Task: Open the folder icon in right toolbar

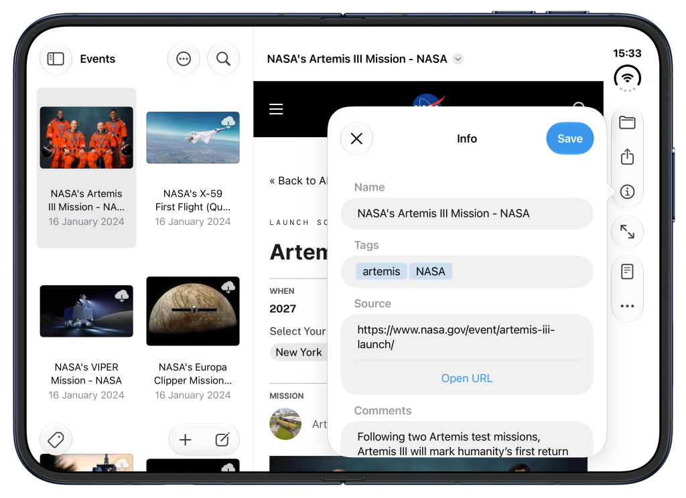Action: click(x=627, y=123)
